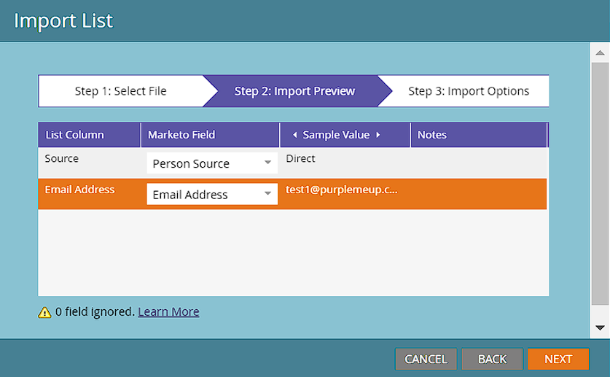610x377 pixels.
Task: Click the scrollbar up arrow
Action: 600,53
